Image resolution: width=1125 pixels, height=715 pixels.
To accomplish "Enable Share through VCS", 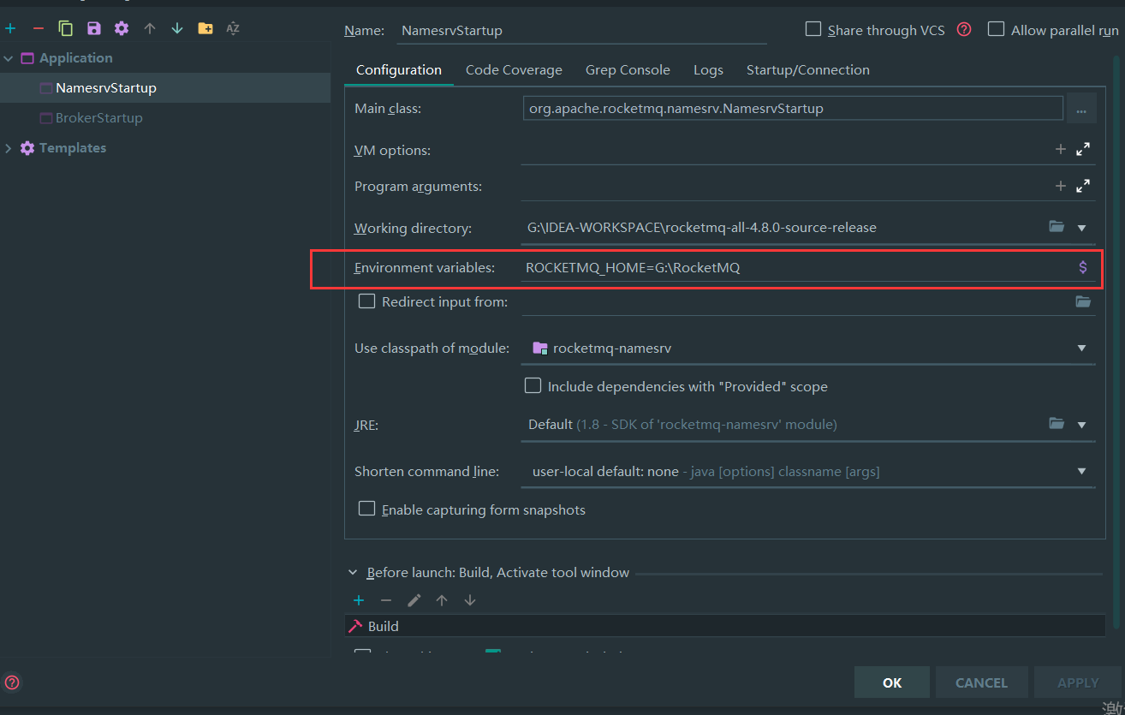I will click(813, 29).
